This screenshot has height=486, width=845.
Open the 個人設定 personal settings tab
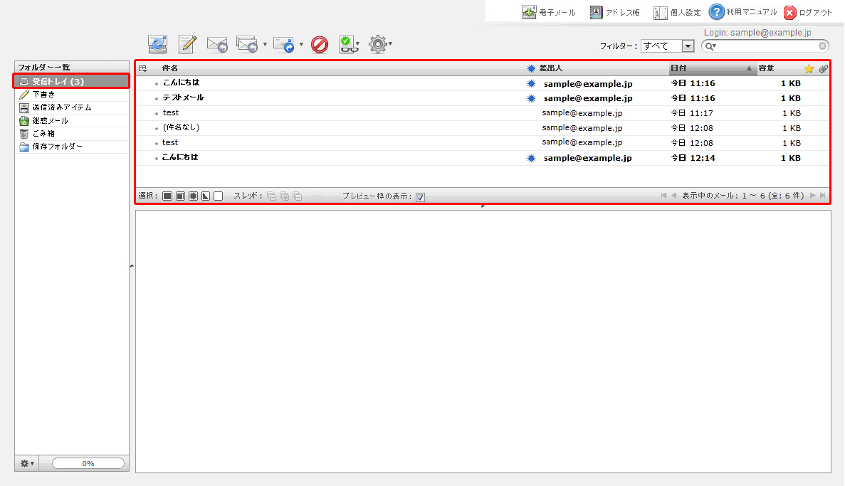point(678,13)
